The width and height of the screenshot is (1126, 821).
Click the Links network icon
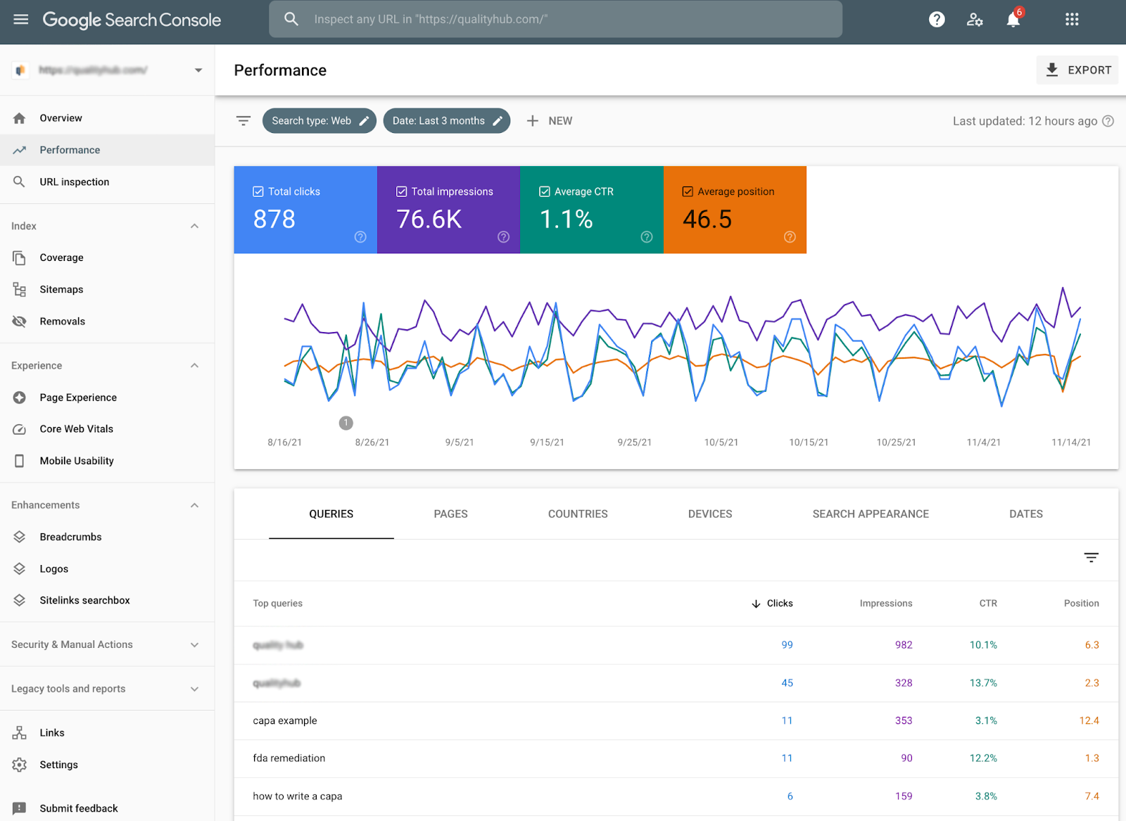[x=20, y=733]
